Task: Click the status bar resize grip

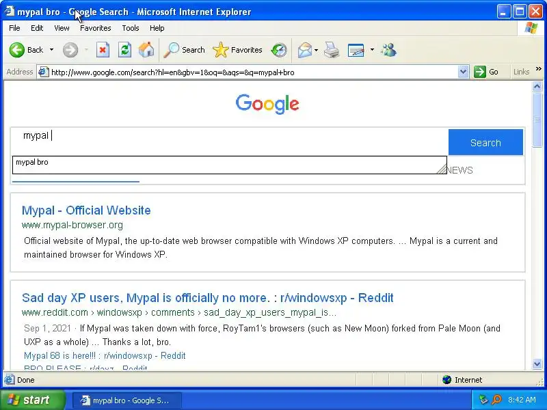Action: point(540,383)
